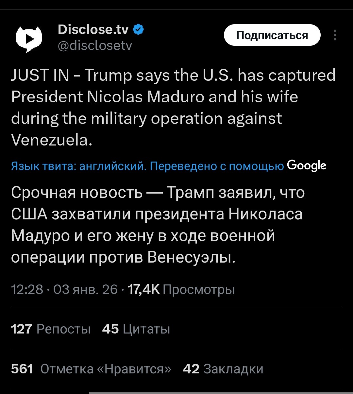Open the @disclosetv handle link

coord(95,46)
